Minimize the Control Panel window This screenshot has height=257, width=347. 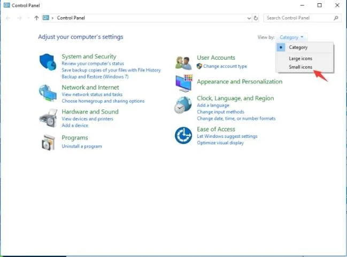pos(303,5)
